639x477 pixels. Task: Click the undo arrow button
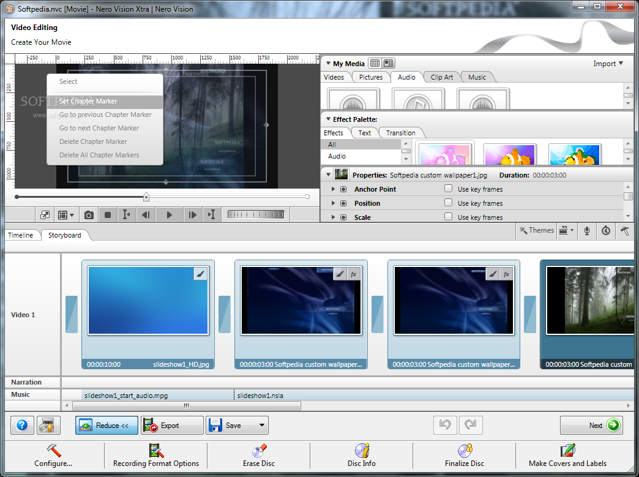[x=445, y=425]
